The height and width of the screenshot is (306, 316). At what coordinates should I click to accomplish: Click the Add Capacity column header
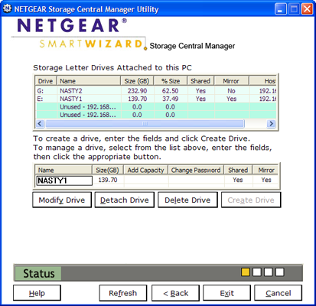coord(145,170)
